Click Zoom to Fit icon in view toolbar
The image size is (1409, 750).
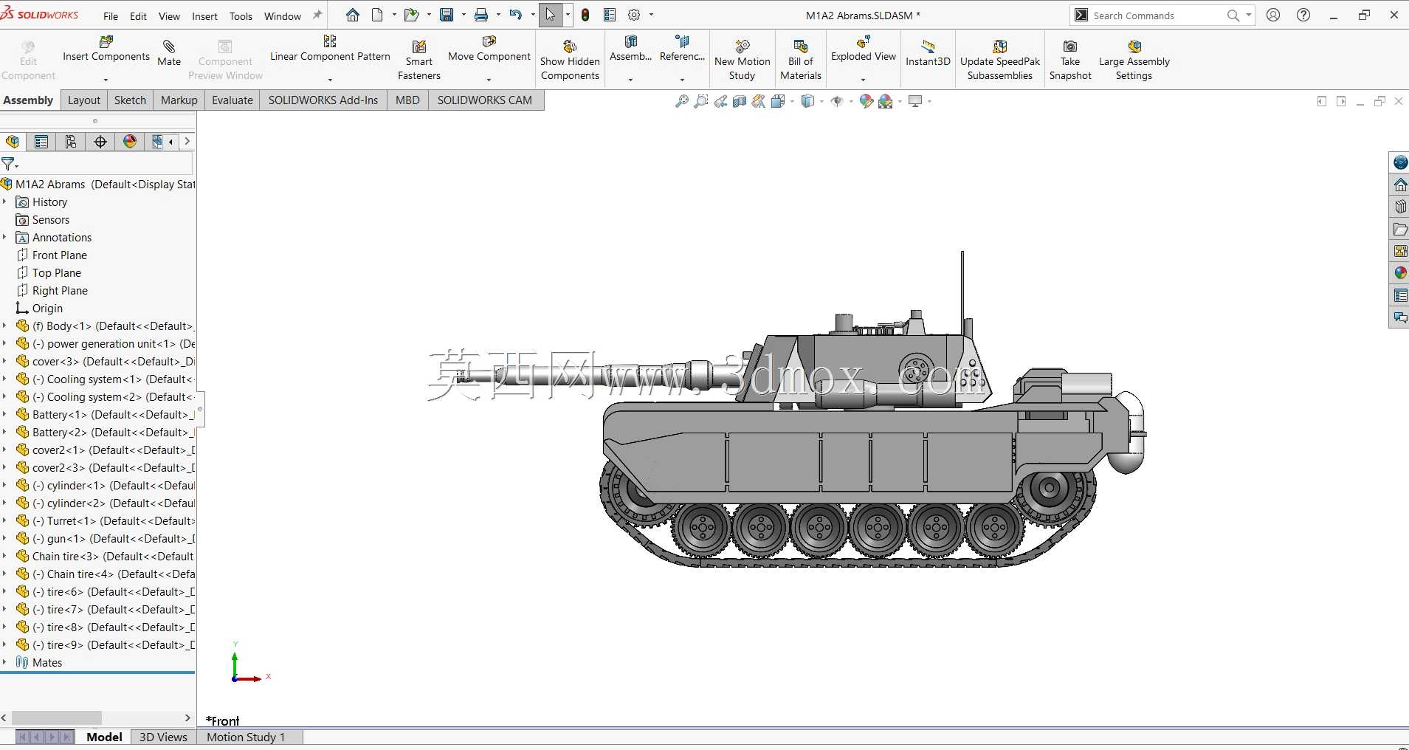tap(682, 101)
